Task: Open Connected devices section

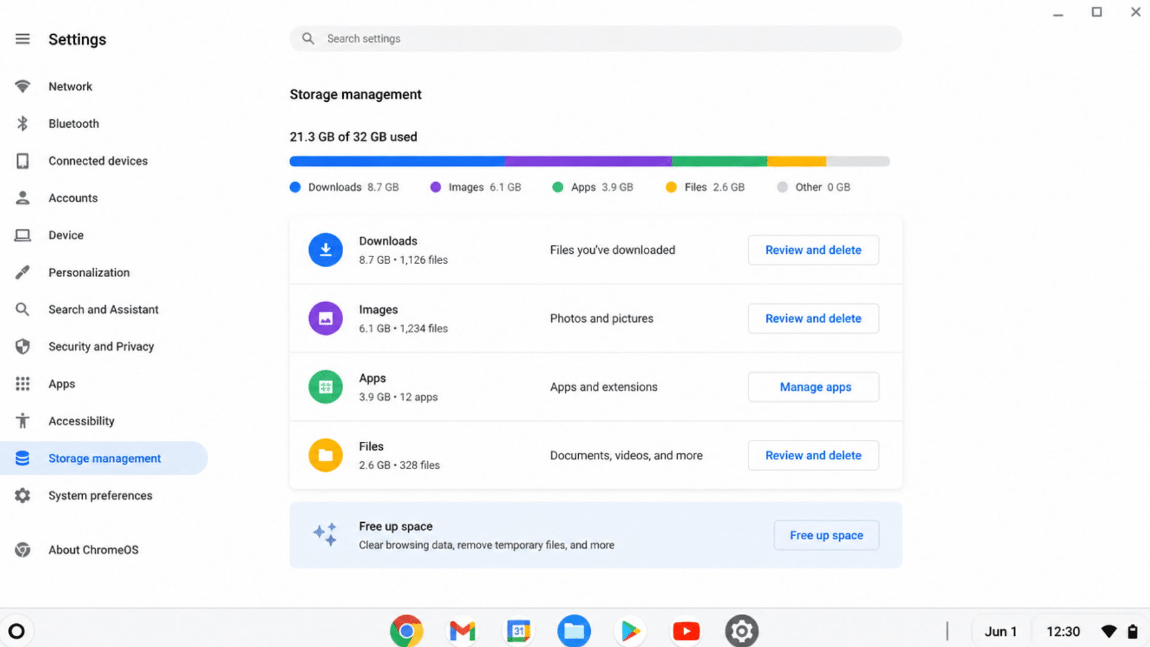Action: (x=98, y=161)
